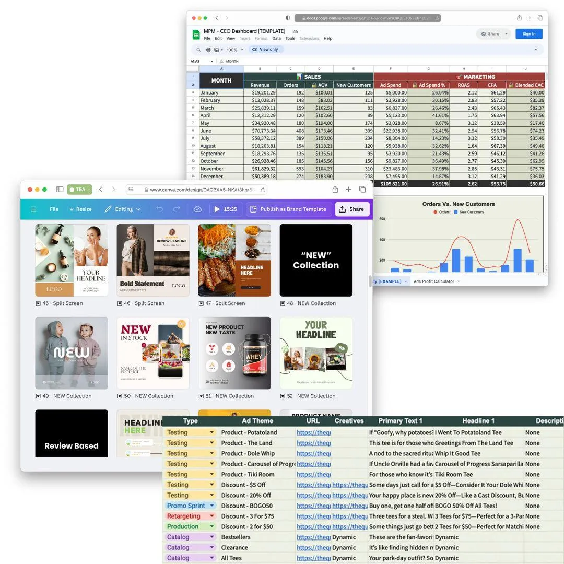Click the Canva redo arrow icon
This screenshot has height=564, width=564.
177,209
